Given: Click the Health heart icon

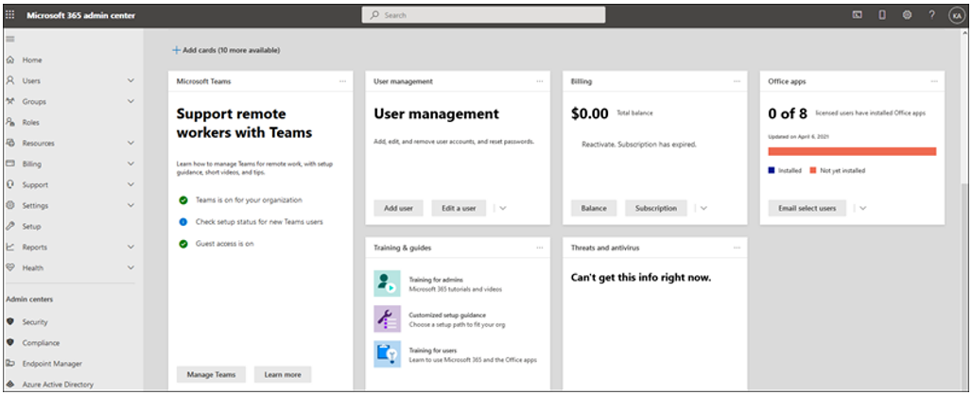Looking at the screenshot, I should 9,268.
